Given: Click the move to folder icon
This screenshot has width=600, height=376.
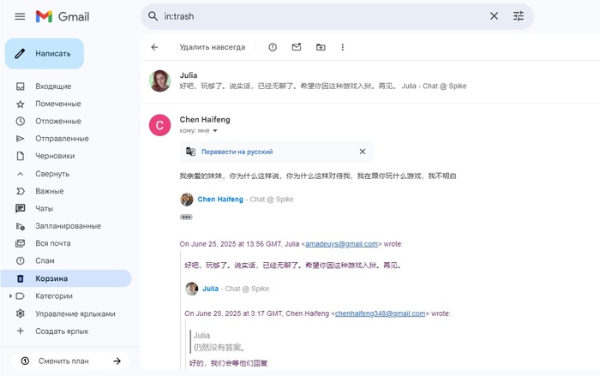Looking at the screenshot, I should click(321, 47).
